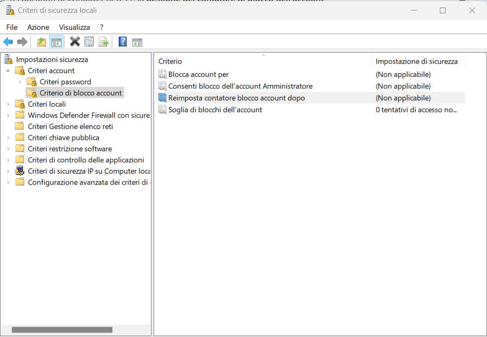Expand the Criteri chiave pubblica node
This screenshot has height=337, width=487.
click(8, 138)
